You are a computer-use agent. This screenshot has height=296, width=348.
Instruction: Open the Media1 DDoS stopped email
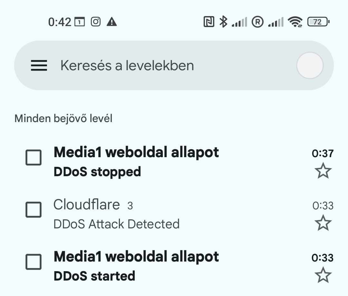[x=161, y=162]
